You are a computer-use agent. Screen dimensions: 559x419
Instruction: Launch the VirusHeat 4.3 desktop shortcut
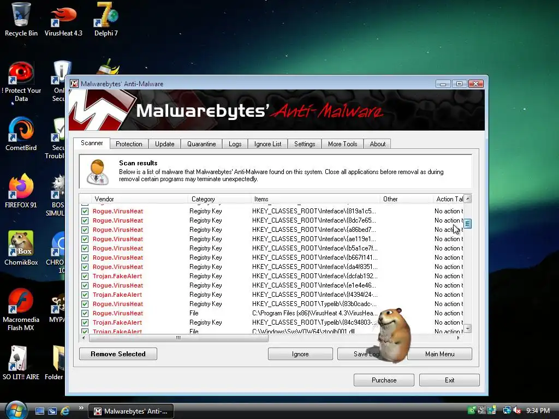[63, 20]
